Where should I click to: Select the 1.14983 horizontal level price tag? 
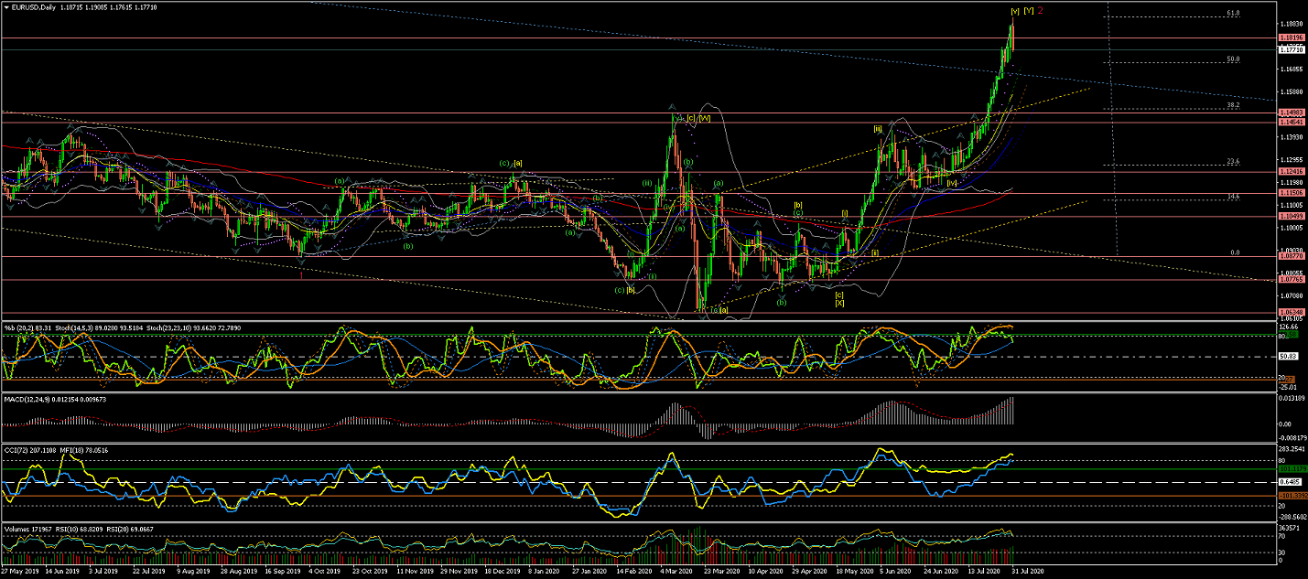[1292, 113]
